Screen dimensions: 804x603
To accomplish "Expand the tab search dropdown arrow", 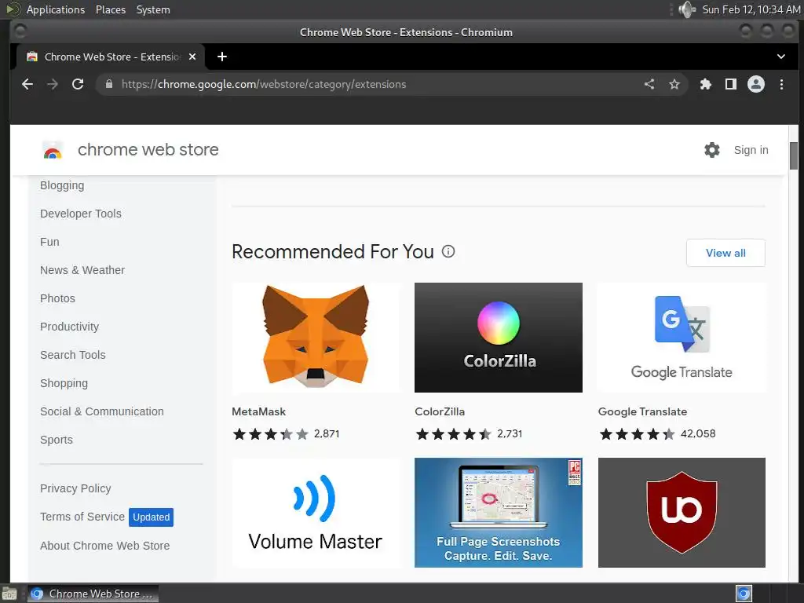I will click(x=781, y=57).
